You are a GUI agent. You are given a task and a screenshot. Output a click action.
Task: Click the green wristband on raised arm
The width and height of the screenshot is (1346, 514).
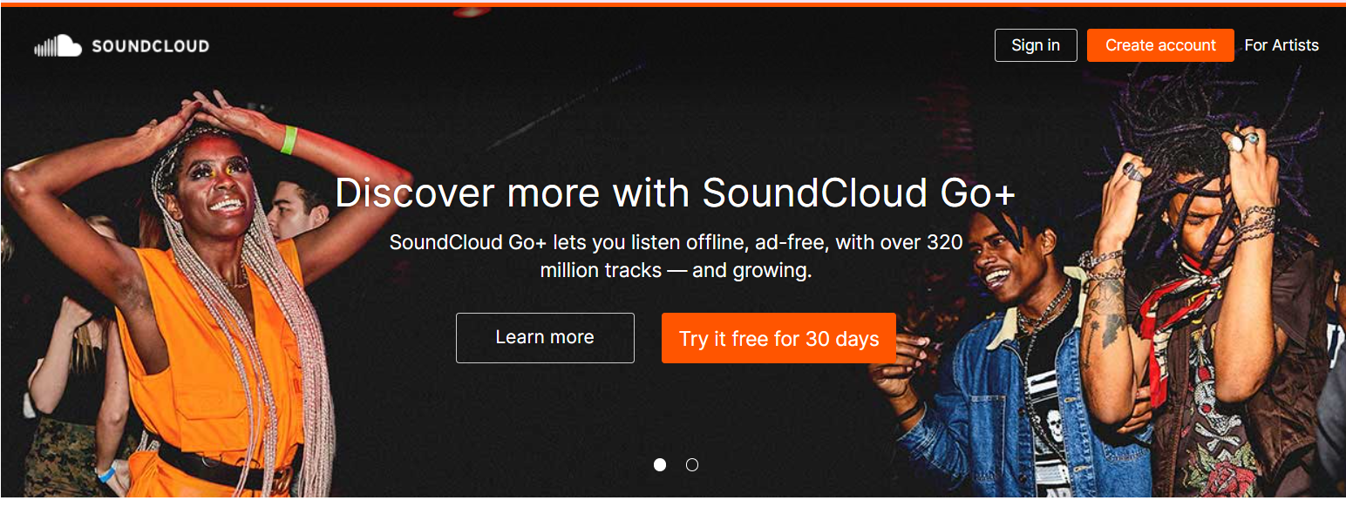pos(289,139)
